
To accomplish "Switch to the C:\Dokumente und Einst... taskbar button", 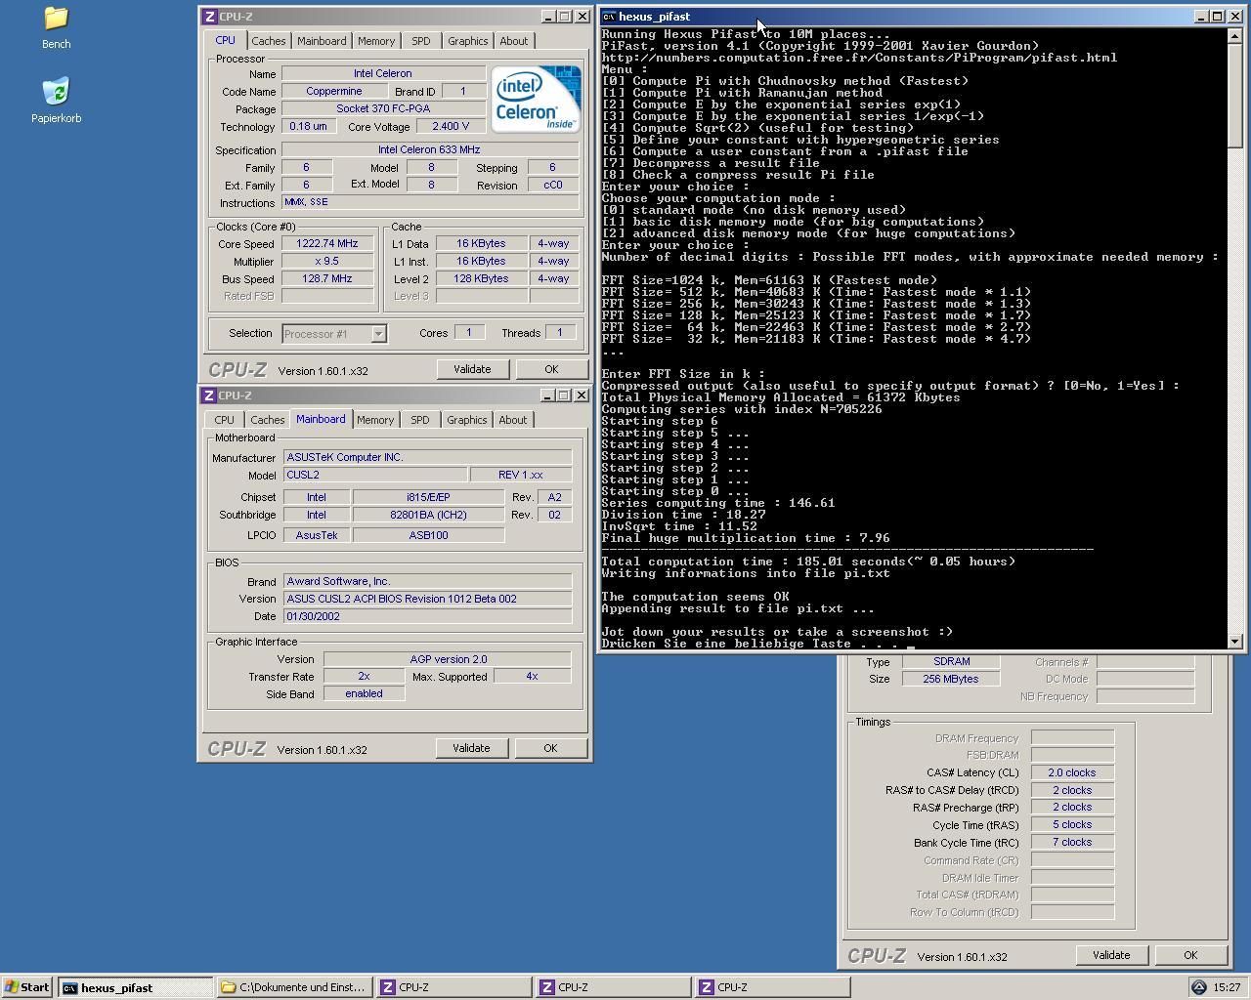I will (294, 987).
